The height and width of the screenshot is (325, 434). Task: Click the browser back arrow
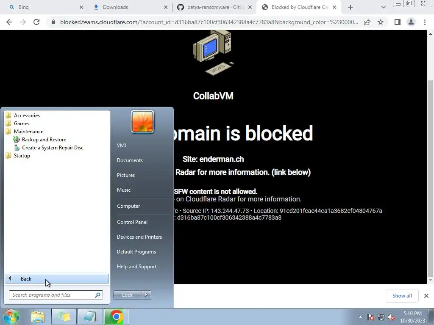coord(9,22)
